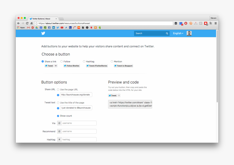Select the custom Tweet text radio button
Screen dimensions: 234x165
click(58, 108)
